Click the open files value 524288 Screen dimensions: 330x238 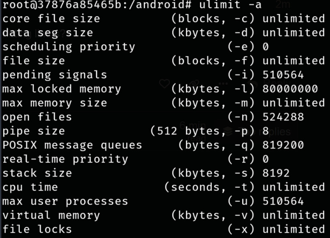click(x=283, y=117)
